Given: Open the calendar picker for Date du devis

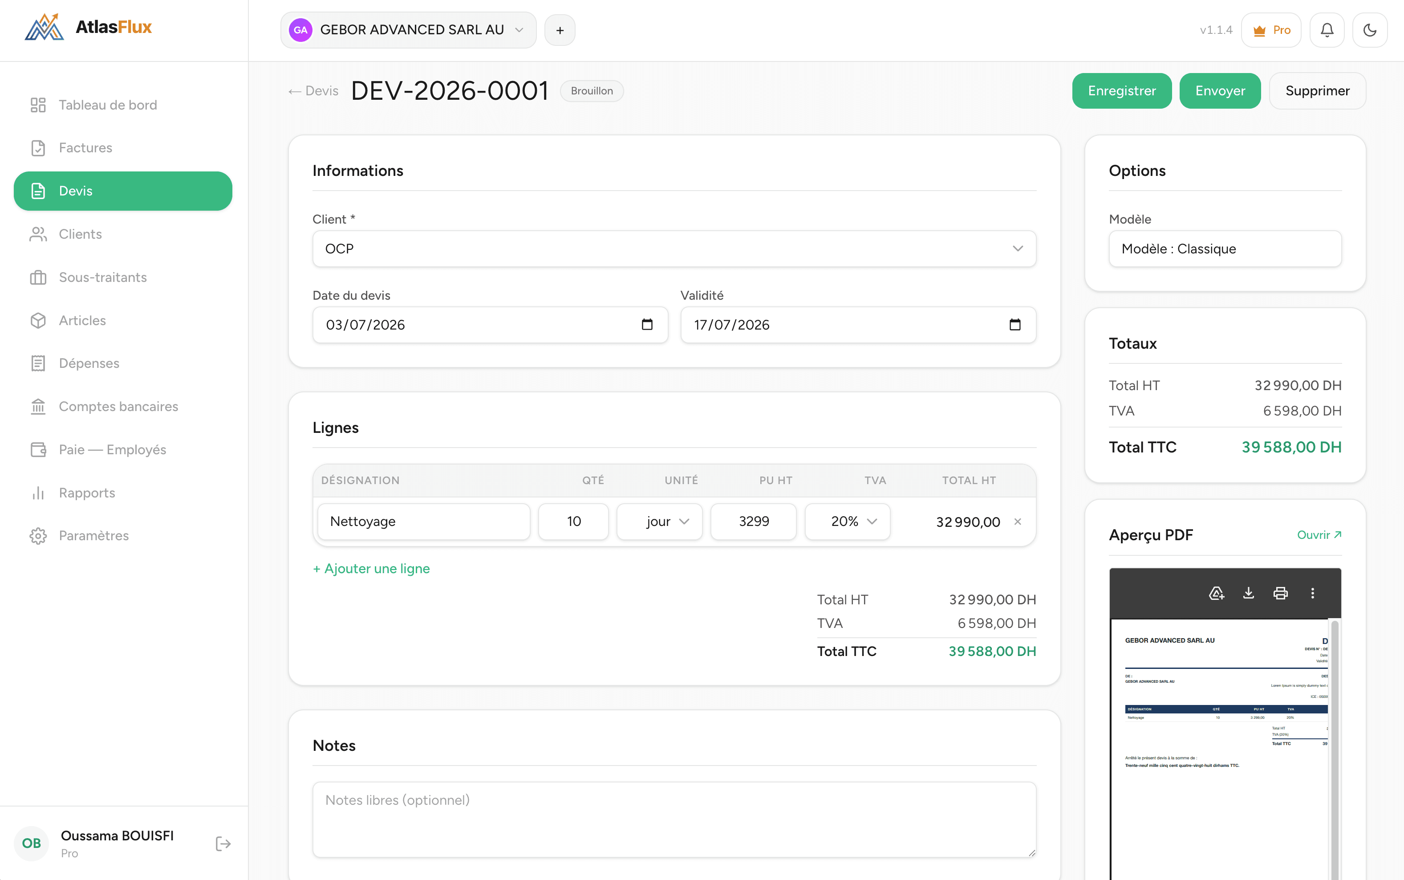Looking at the screenshot, I should click(x=647, y=325).
